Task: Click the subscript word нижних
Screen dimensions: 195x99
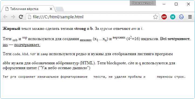Action: (86, 40)
